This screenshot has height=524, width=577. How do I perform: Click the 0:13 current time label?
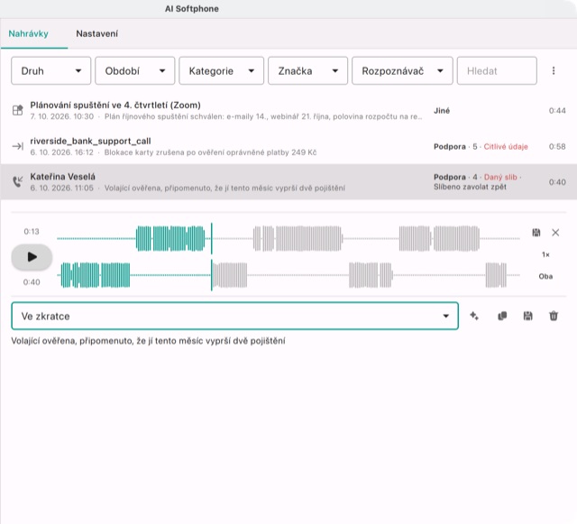[32, 232]
